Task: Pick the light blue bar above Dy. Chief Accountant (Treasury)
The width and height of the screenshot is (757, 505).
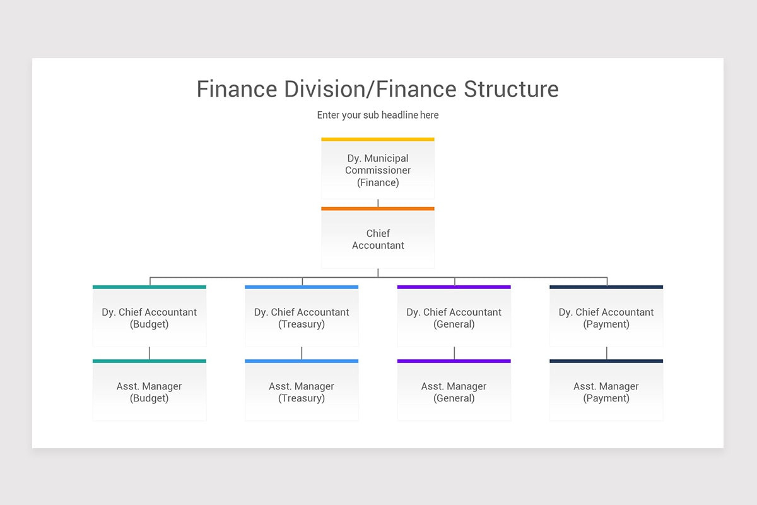Action: (302, 287)
